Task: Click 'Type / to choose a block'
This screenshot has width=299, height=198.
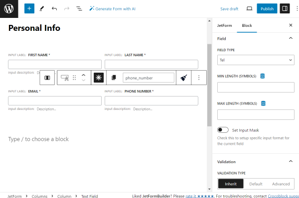Action: pyautogui.click(x=38, y=139)
